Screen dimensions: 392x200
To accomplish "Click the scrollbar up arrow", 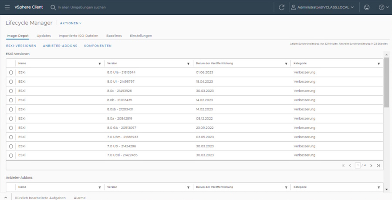I will pos(386,54).
